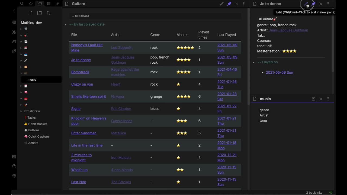Open the quick switcher ribbon icon

pyautogui.click(x=14, y=22)
